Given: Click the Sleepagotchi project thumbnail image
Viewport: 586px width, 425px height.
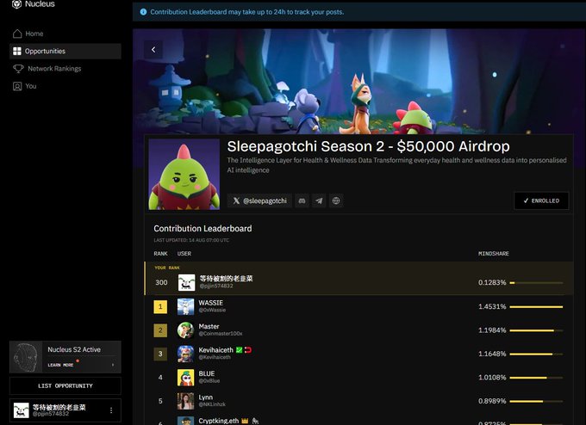Looking at the screenshot, I should (184, 175).
